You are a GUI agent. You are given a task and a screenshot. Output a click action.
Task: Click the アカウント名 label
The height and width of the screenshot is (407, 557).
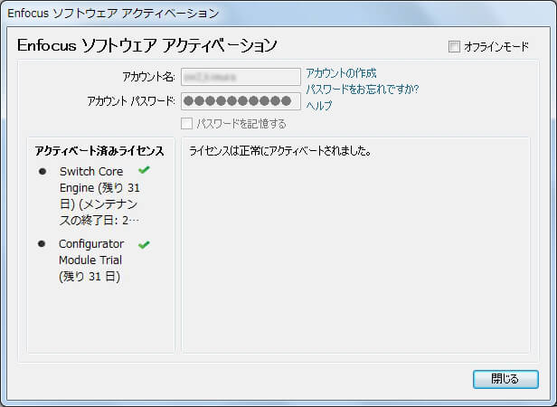coord(149,77)
